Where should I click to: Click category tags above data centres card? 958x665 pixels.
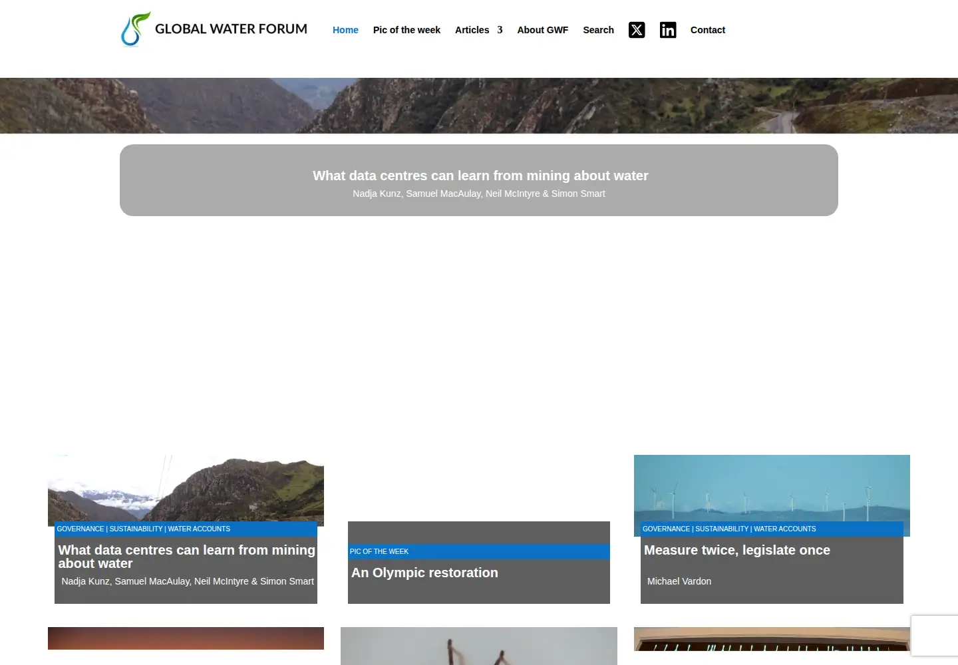pyautogui.click(x=144, y=529)
